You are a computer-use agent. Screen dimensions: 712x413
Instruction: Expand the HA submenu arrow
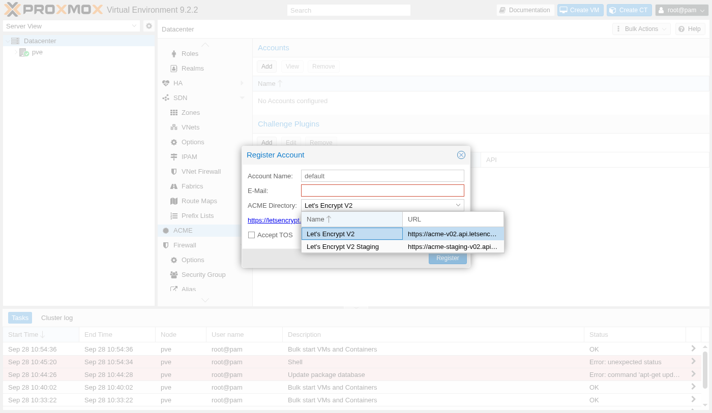(x=242, y=83)
